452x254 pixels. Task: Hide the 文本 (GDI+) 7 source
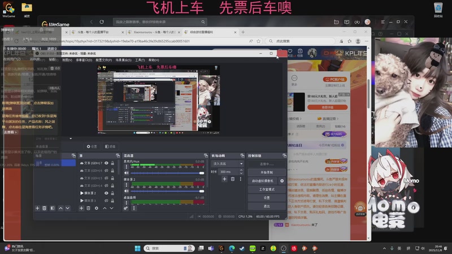pyautogui.click(x=106, y=163)
